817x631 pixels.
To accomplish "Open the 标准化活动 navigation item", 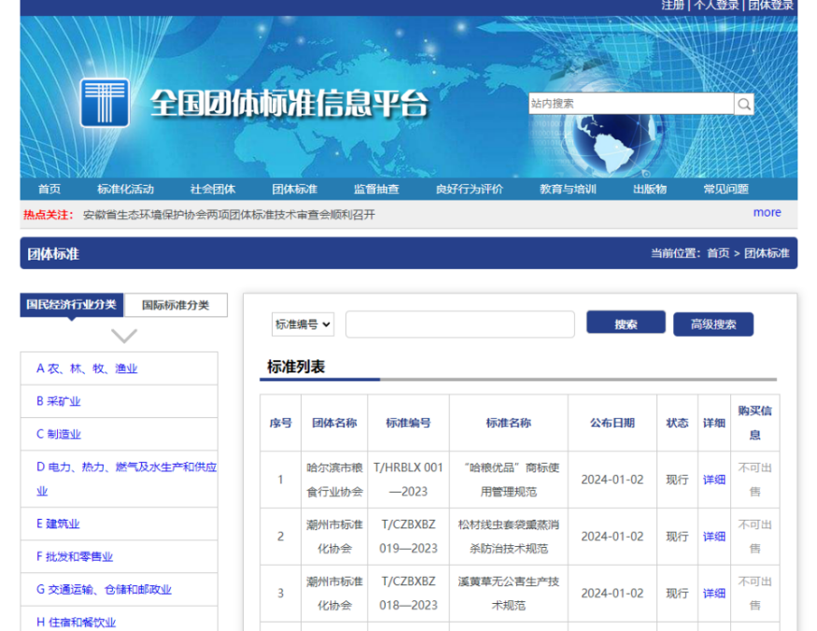I will click(125, 189).
